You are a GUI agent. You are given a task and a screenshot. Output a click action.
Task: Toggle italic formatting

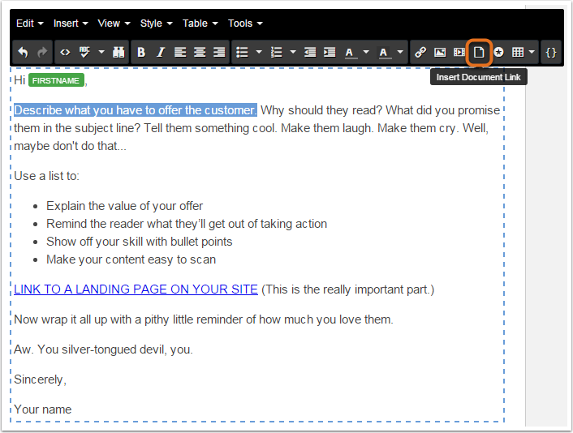click(x=161, y=53)
